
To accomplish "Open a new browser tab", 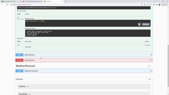I will pyautogui.click(x=66, y=2).
